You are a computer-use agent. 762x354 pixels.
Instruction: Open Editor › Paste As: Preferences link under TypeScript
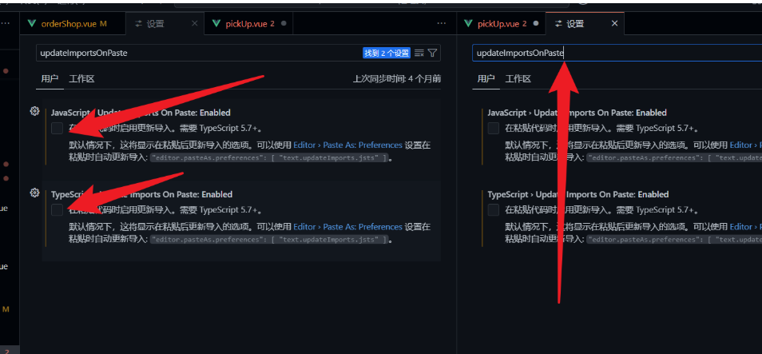coord(348,227)
